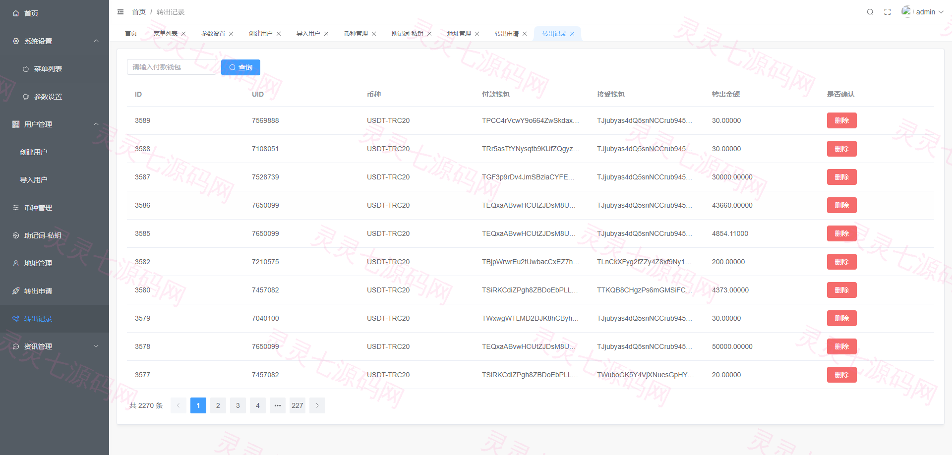The width and height of the screenshot is (952, 455).
Task: Go to pagination page 2
Action: (218, 405)
